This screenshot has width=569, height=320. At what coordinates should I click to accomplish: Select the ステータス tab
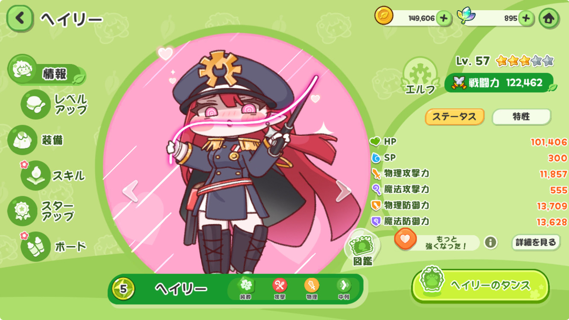click(x=454, y=117)
